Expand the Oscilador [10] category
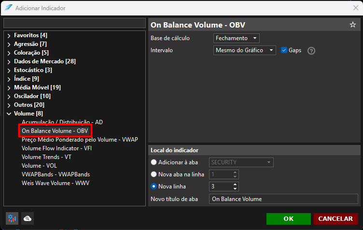The width and height of the screenshot is (363, 230). coord(9,96)
